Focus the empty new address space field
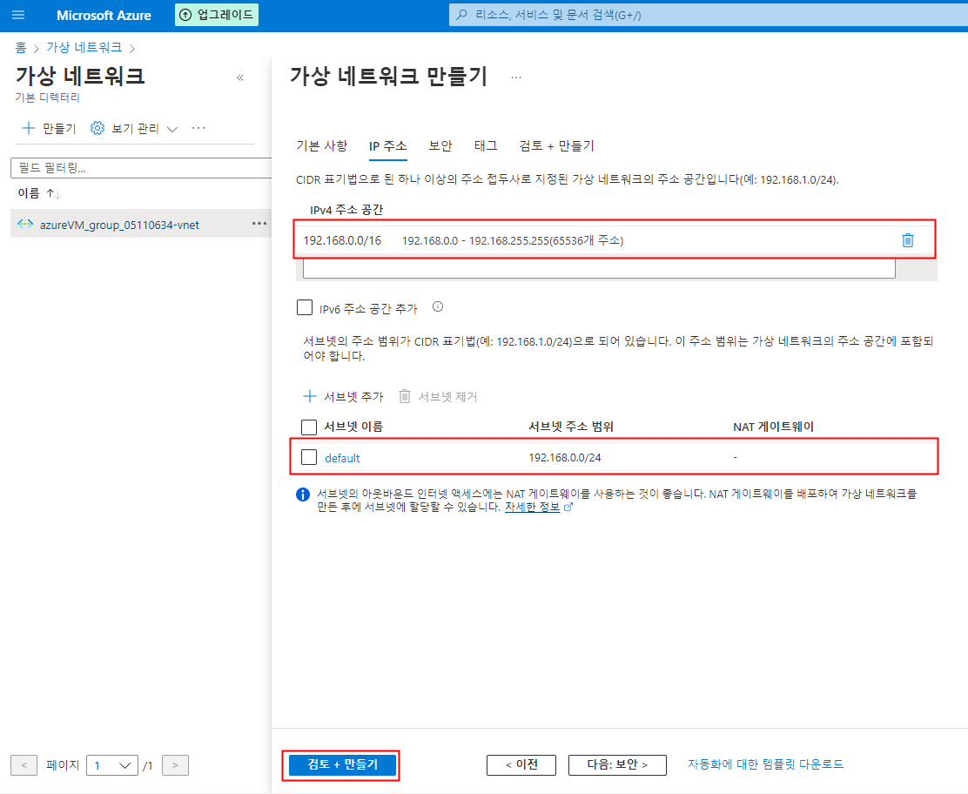Image resolution: width=968 pixels, height=794 pixels. point(599,268)
